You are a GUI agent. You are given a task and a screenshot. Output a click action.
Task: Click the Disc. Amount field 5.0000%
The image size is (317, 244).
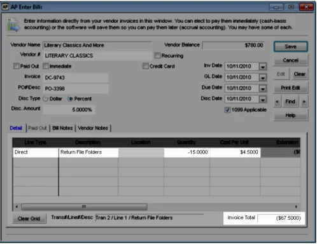point(69,109)
